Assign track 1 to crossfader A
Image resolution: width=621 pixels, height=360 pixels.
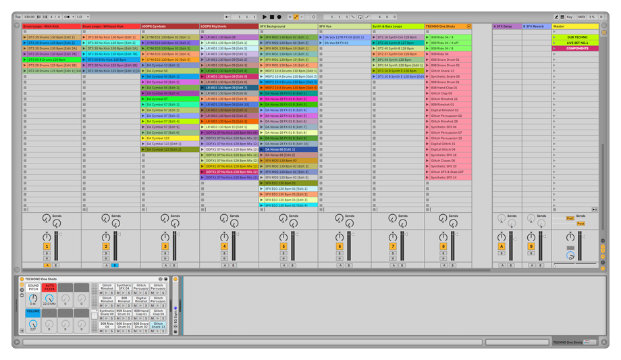pyautogui.click(x=47, y=265)
